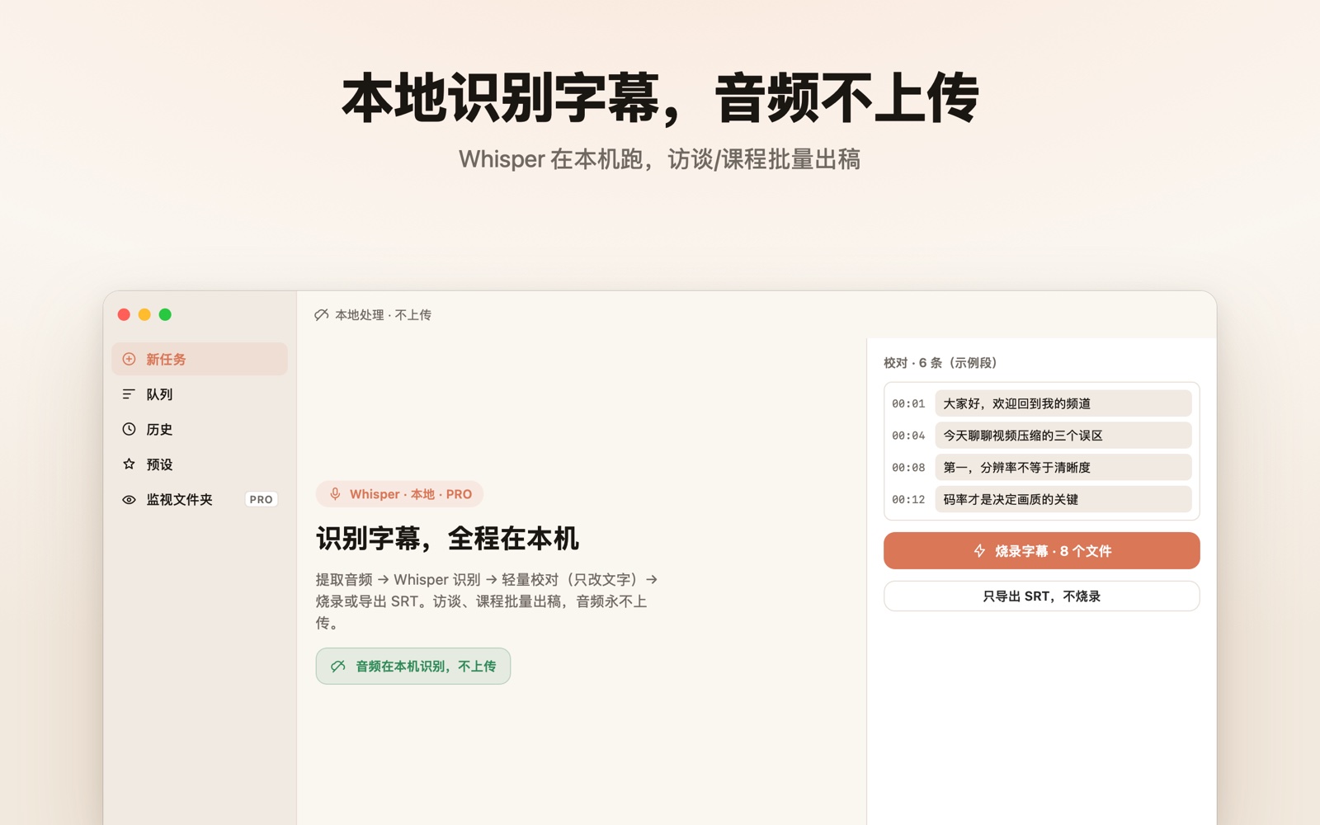1320x825 pixels.
Task: Click the 本地处理 · 不上传 label
Action: [383, 314]
